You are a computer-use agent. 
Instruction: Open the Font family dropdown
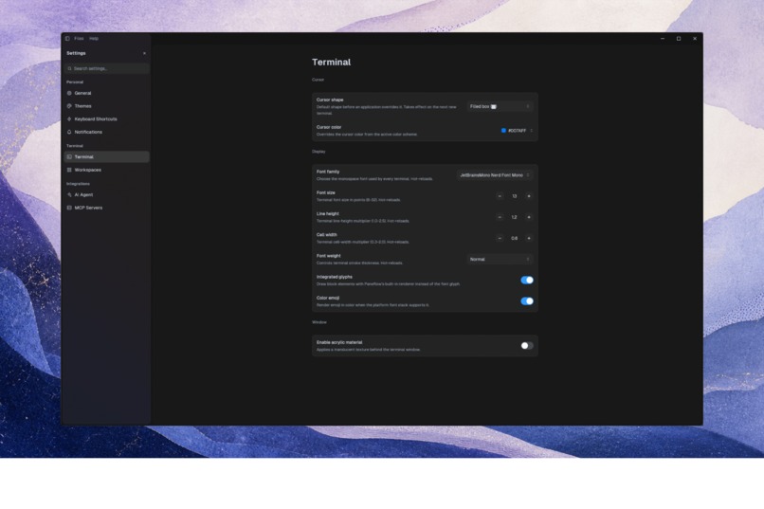(x=495, y=175)
